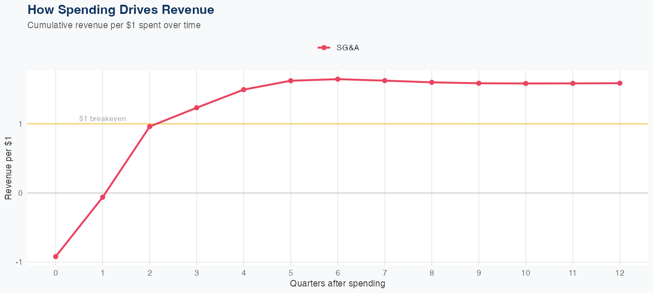Click the "$1 breakeven" annotation label
This screenshot has height=293, width=653.
point(103,119)
